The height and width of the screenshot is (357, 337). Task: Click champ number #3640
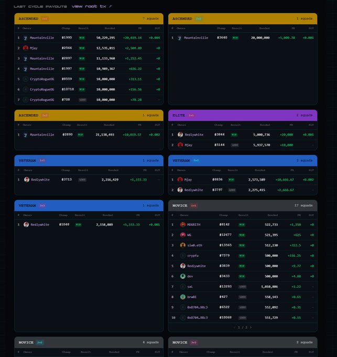pos(222,38)
